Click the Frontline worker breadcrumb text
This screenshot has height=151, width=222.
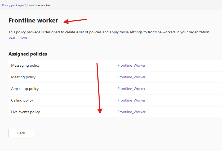click(39, 5)
